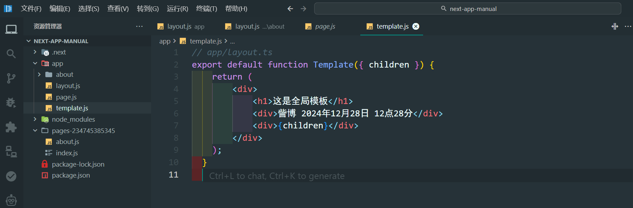Open the Extensions view
Image resolution: width=633 pixels, height=208 pixels.
[11, 127]
